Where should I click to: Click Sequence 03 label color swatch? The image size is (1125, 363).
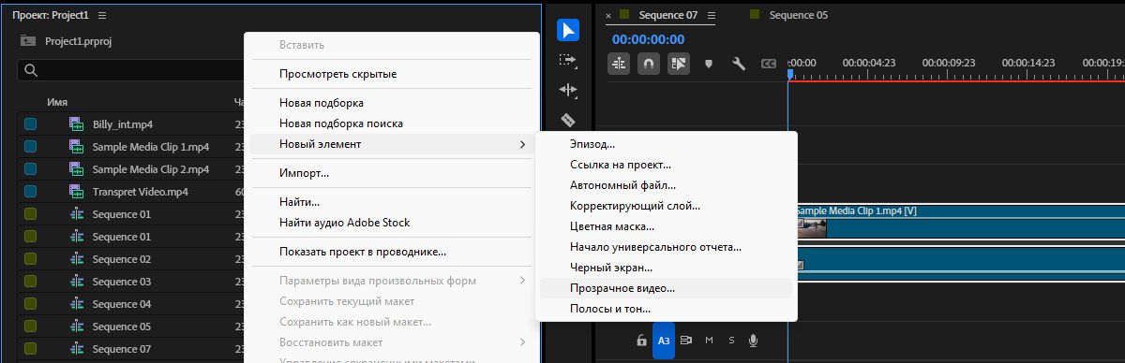pyautogui.click(x=30, y=282)
